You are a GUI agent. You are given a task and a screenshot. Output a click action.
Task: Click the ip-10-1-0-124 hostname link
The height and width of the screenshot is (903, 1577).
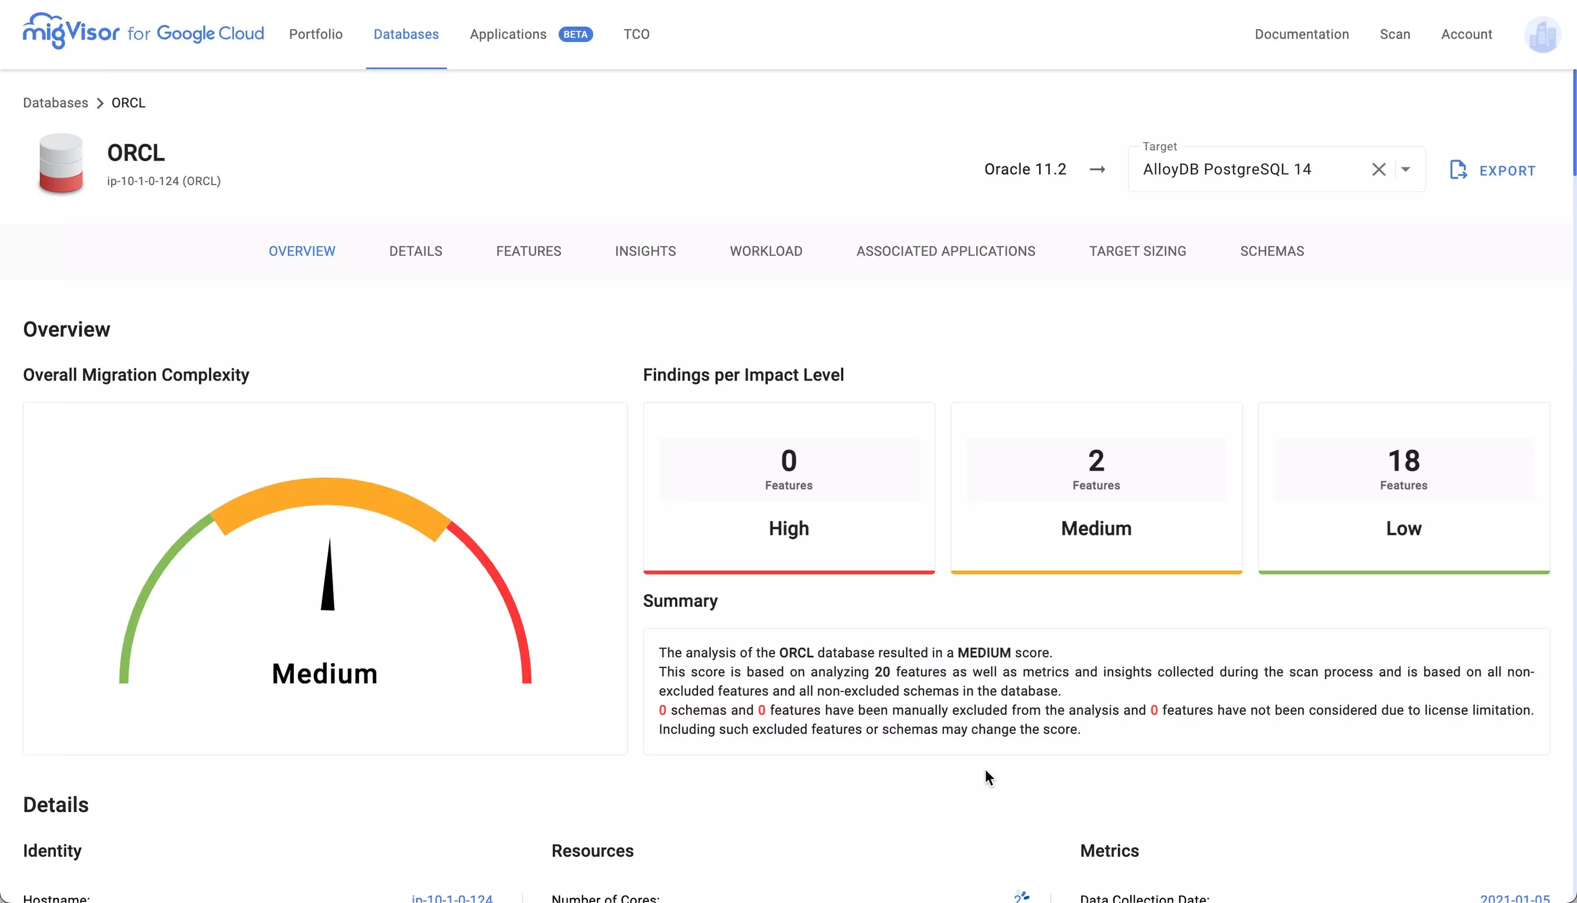[x=452, y=898]
